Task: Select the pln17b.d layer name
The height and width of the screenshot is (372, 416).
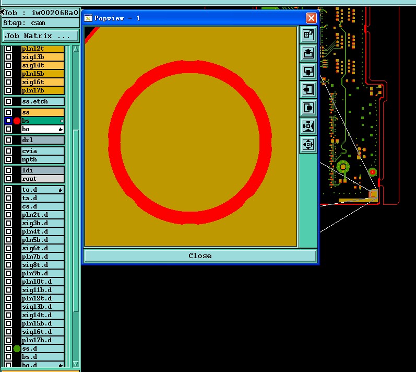Action: [x=42, y=340]
